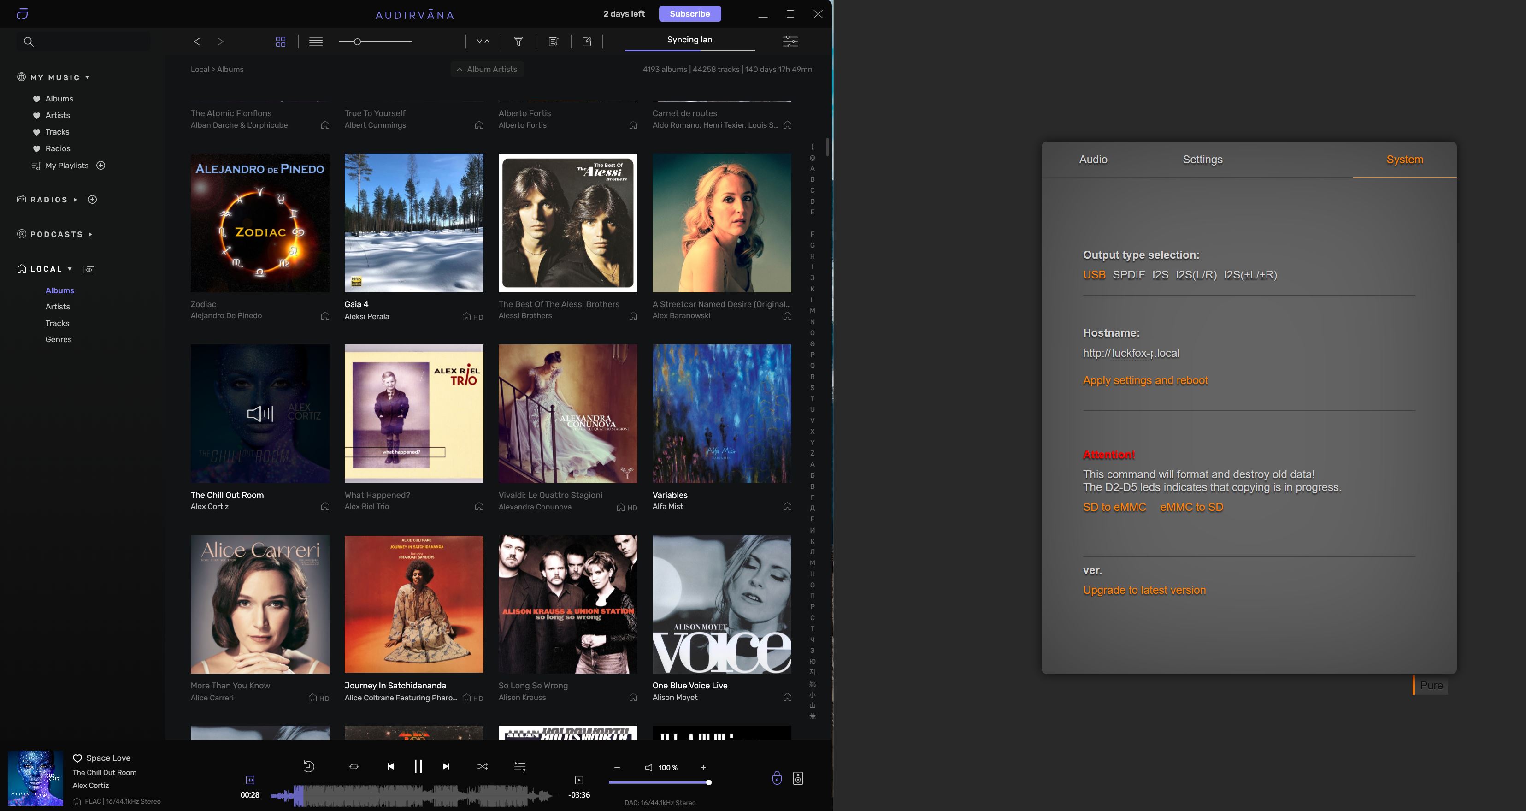
Task: Switch to list view icon
Action: pos(316,41)
